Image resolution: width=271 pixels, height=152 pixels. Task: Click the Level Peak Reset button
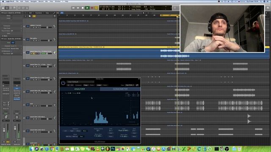(x=134, y=136)
